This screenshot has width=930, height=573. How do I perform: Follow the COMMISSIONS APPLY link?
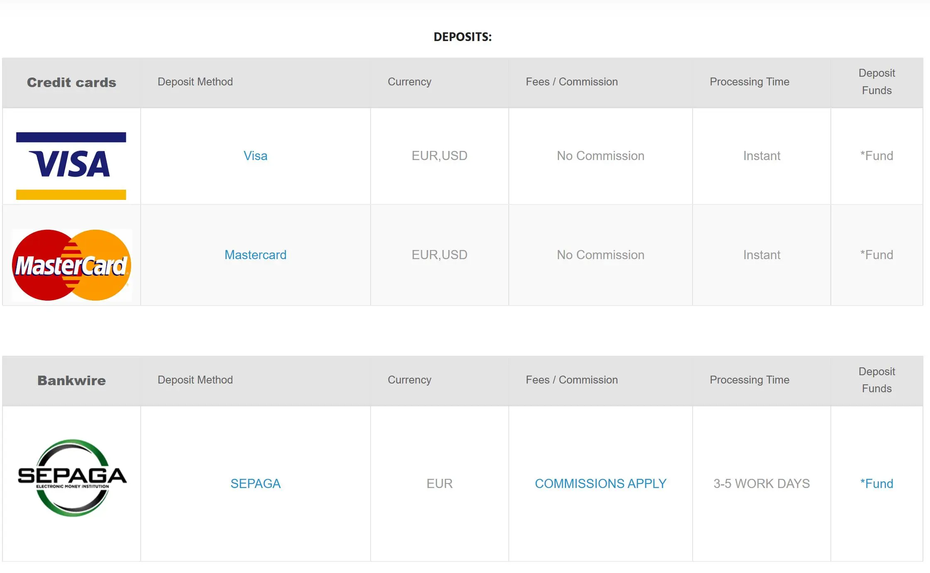click(600, 484)
